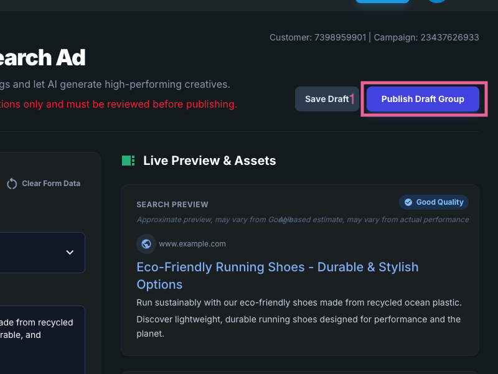This screenshot has width=498, height=374.
Task: Click the green square icon near Live Preview & Assets
Action: 128,161
